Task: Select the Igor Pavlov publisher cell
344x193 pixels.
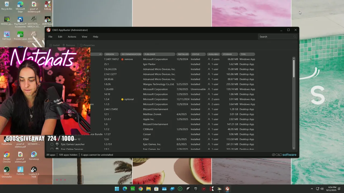Action: pos(149,64)
